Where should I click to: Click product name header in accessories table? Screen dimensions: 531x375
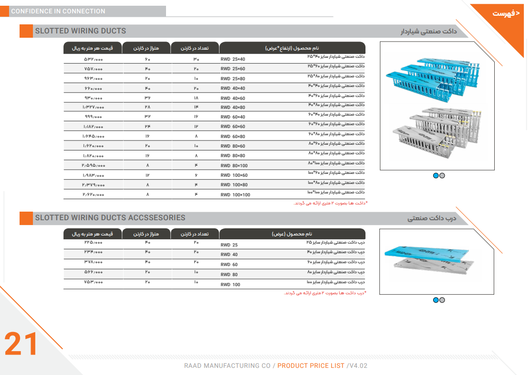click(x=292, y=234)
